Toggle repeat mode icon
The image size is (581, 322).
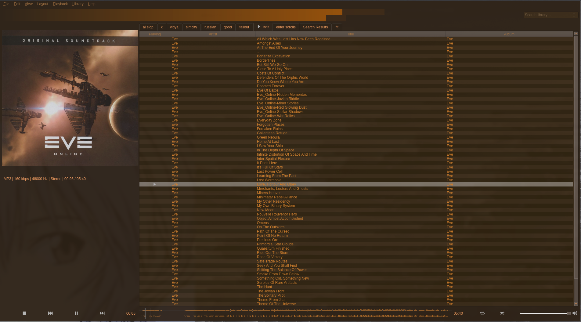[x=482, y=313]
